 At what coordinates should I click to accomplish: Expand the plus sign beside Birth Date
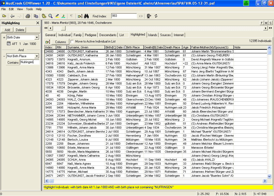pos(4,37)
